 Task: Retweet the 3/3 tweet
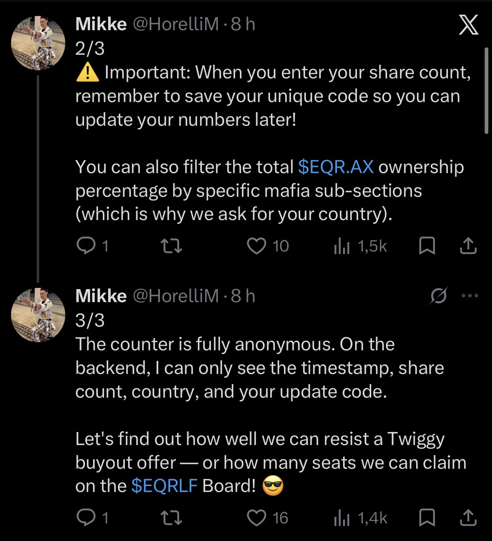(171, 518)
